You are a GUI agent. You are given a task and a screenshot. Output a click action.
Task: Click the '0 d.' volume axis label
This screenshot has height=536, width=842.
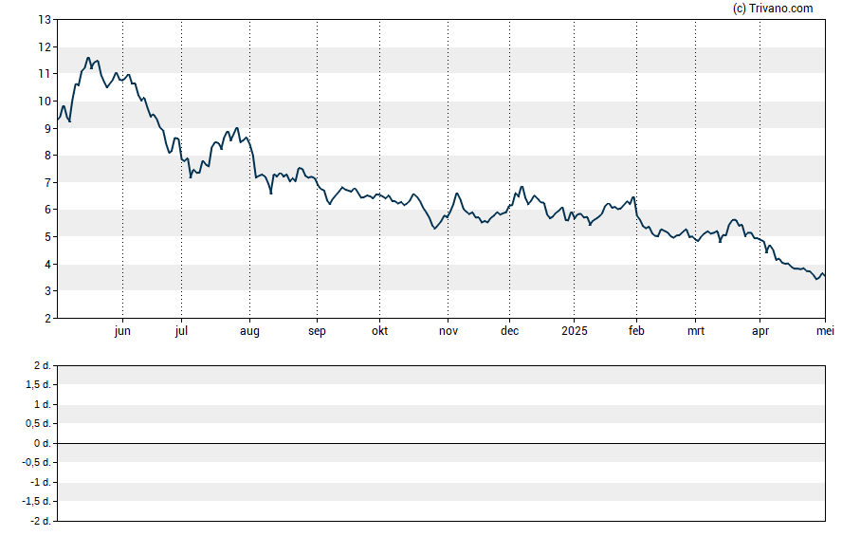pos(43,444)
